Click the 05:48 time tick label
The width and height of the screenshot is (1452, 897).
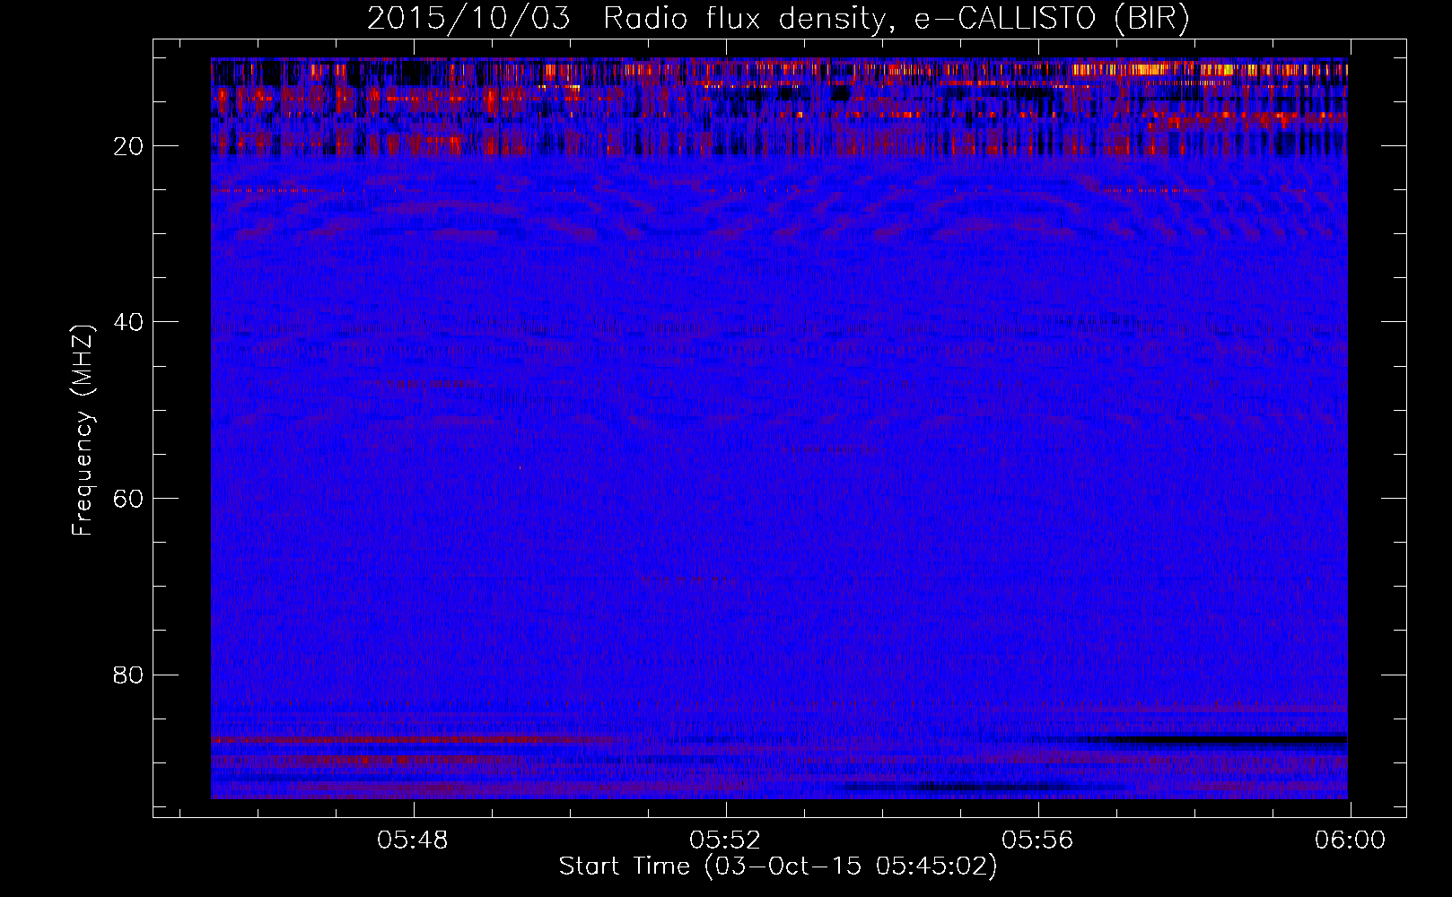pyautogui.click(x=413, y=840)
